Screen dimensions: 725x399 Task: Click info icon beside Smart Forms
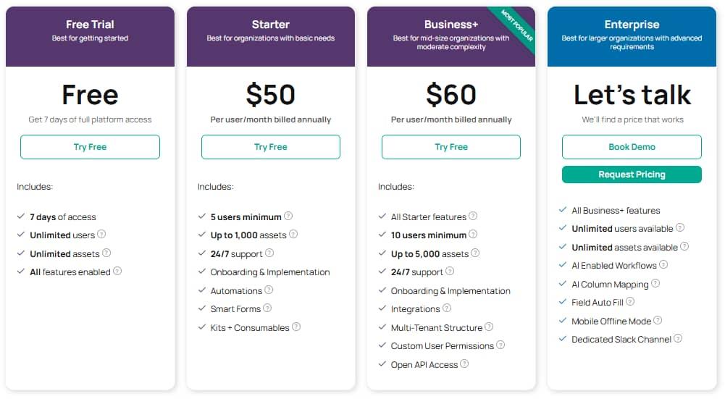tap(267, 308)
